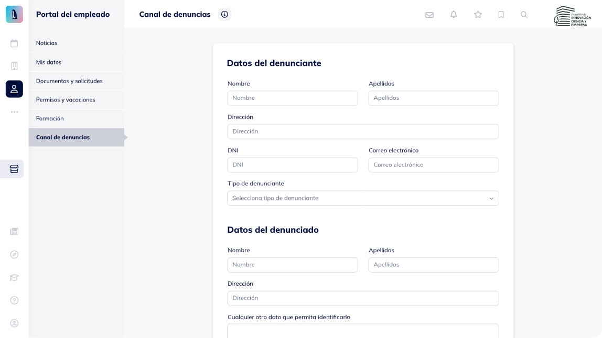Select the star favorites icon
The image size is (602, 338).
pyautogui.click(x=478, y=15)
